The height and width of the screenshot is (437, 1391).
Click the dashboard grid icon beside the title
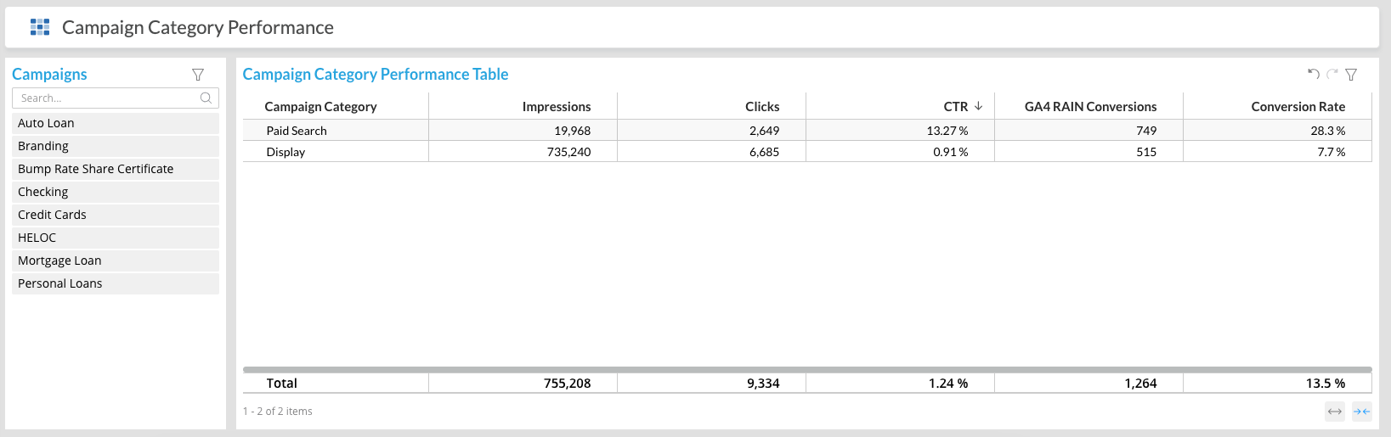click(40, 27)
